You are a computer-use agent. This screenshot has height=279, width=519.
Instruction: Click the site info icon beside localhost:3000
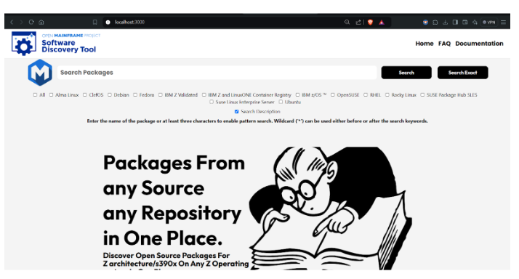(108, 23)
